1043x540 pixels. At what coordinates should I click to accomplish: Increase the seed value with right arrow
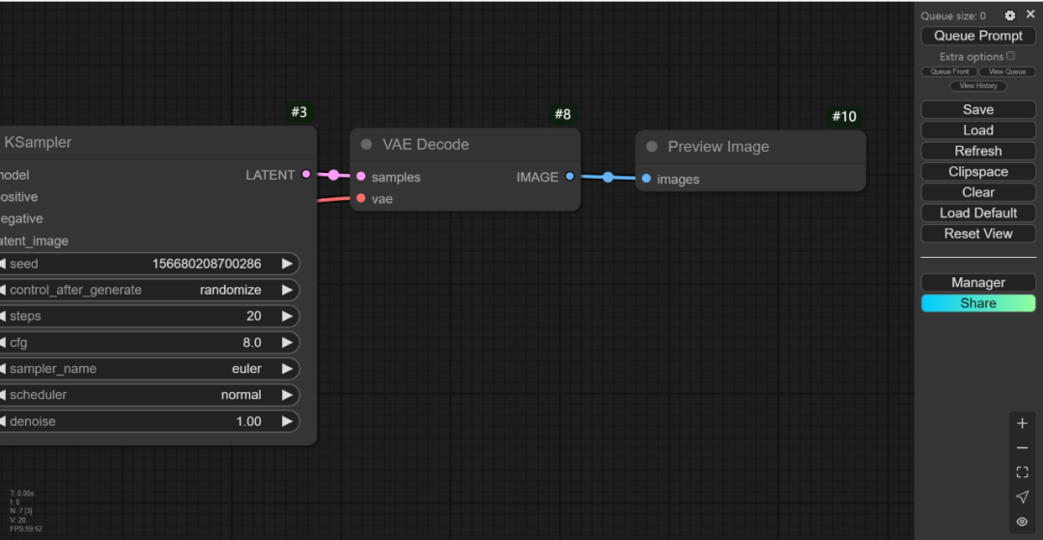tap(287, 264)
